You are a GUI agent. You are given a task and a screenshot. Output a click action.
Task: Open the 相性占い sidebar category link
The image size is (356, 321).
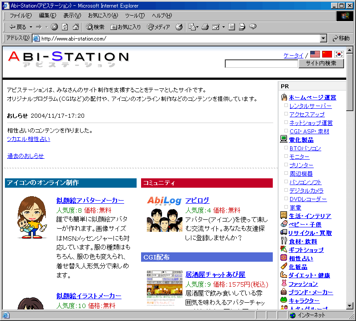[301, 259]
